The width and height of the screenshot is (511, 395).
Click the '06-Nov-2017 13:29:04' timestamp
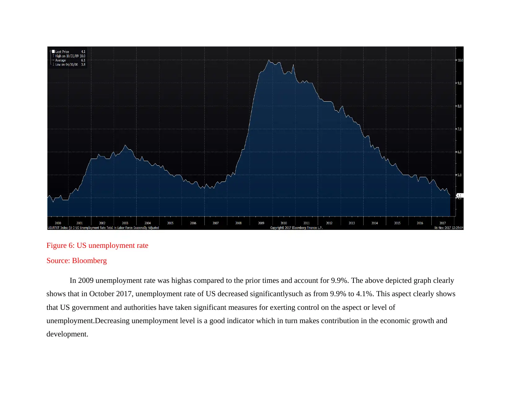(449, 228)
